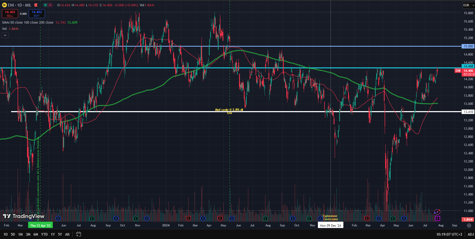The image size is (475, 239).
Task: Select the 'Esplosione Cavezzano' text annotation
Action: click(330, 218)
